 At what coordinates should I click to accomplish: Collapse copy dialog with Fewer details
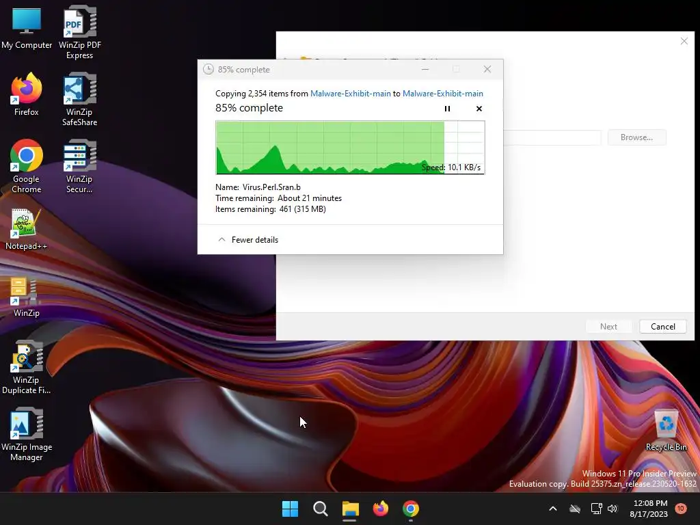[247, 240]
